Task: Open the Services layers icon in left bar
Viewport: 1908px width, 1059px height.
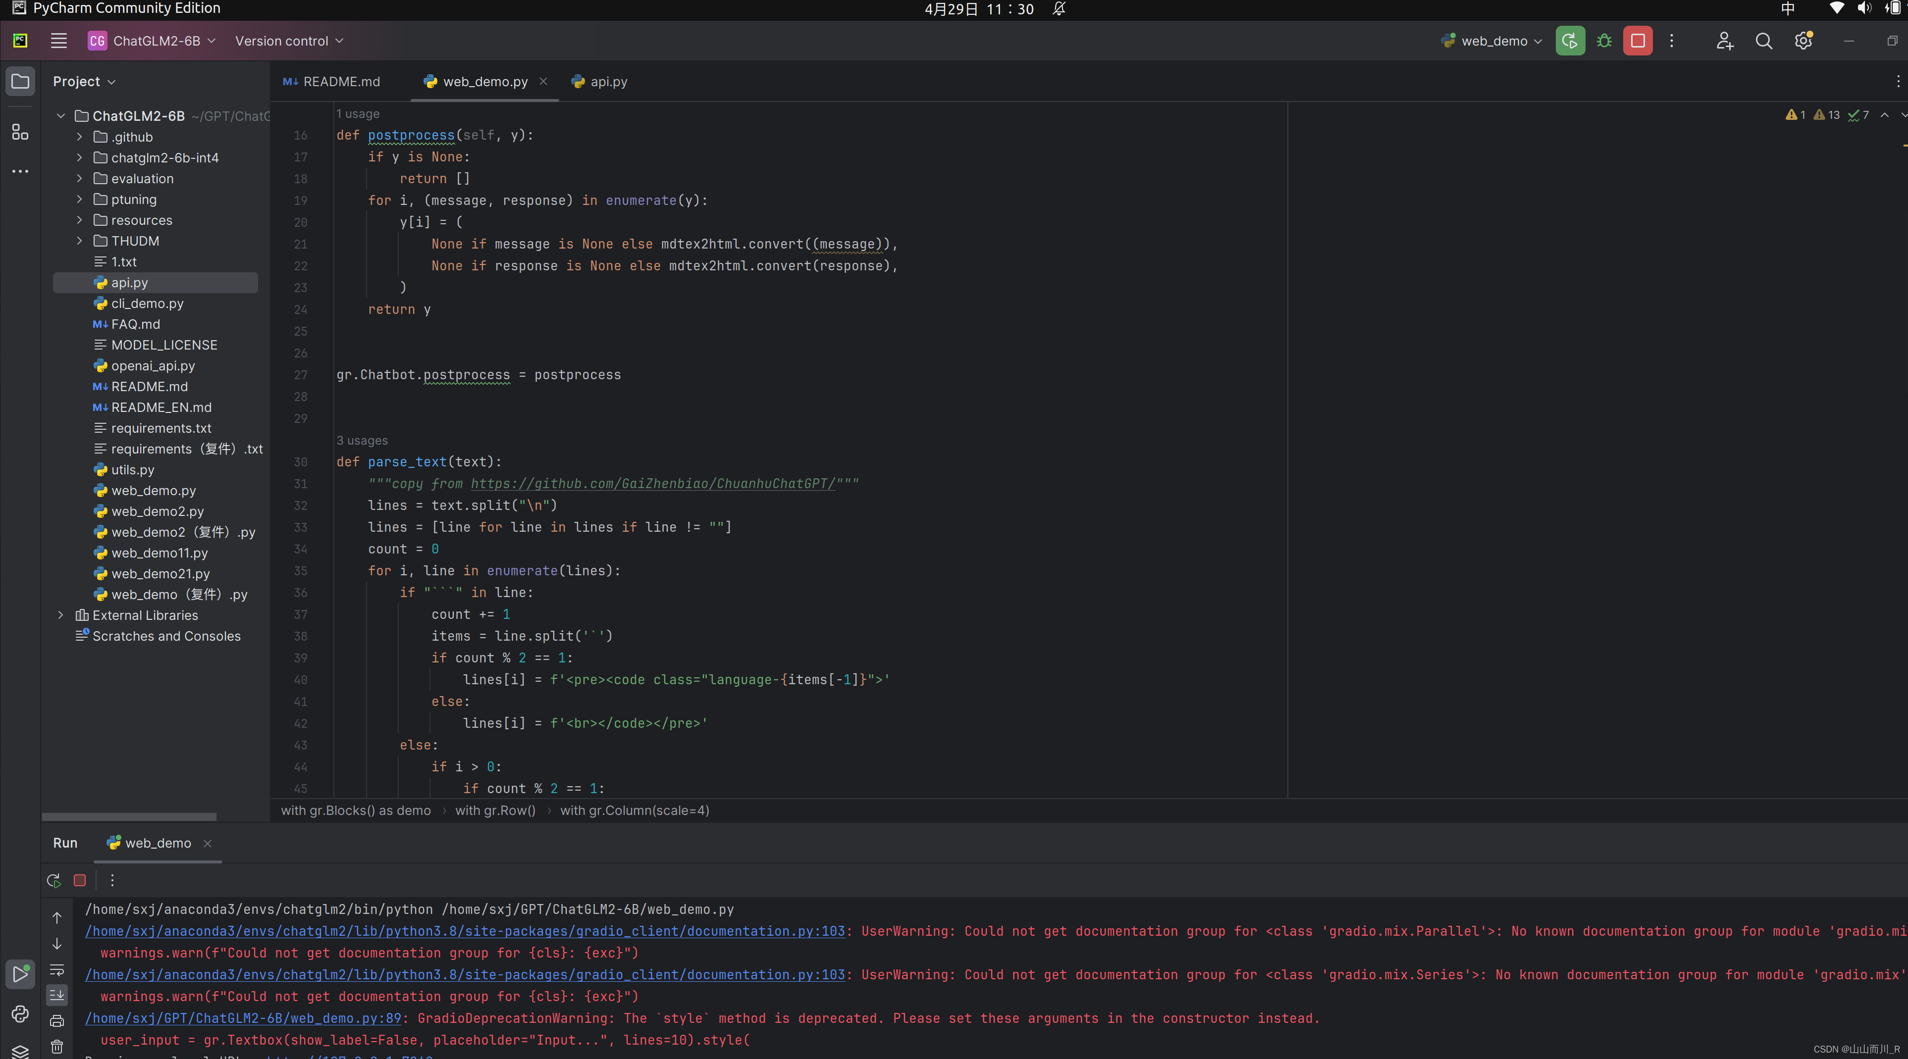Action: [20, 1052]
